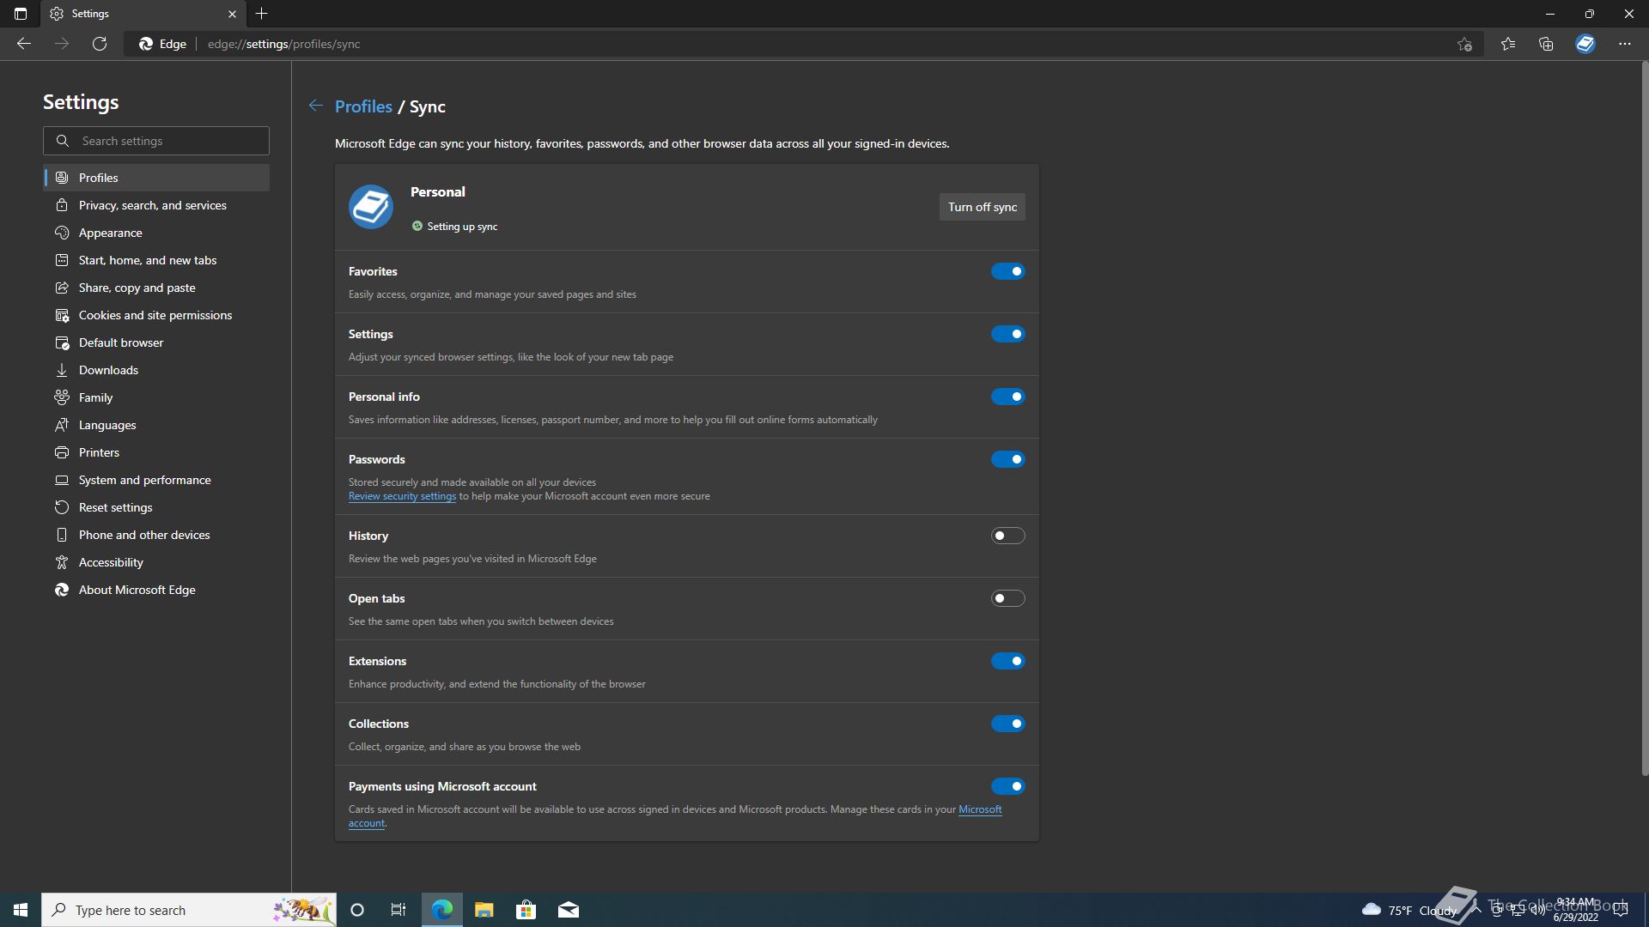Image resolution: width=1649 pixels, height=927 pixels.
Task: Open the Favorites list icon
Action: (x=1508, y=44)
